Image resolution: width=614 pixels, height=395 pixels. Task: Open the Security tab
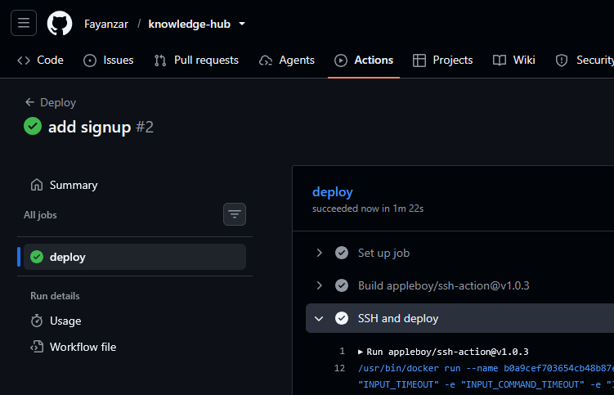click(x=585, y=60)
